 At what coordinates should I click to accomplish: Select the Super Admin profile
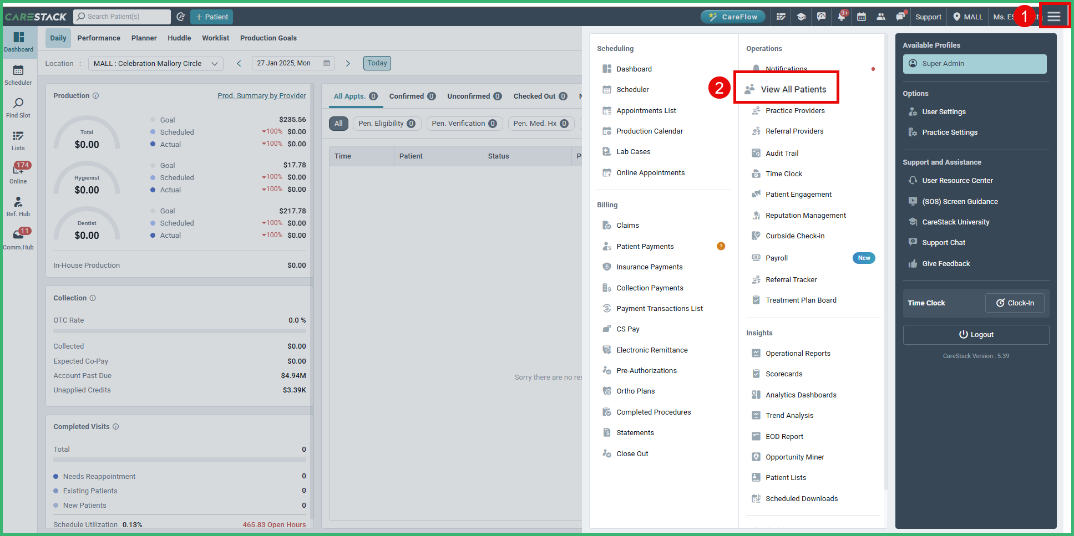974,64
